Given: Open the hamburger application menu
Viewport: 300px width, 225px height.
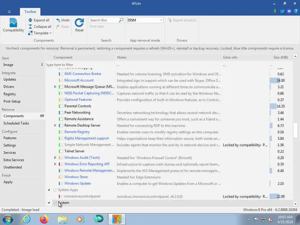Looking at the screenshot, I should [9, 12].
